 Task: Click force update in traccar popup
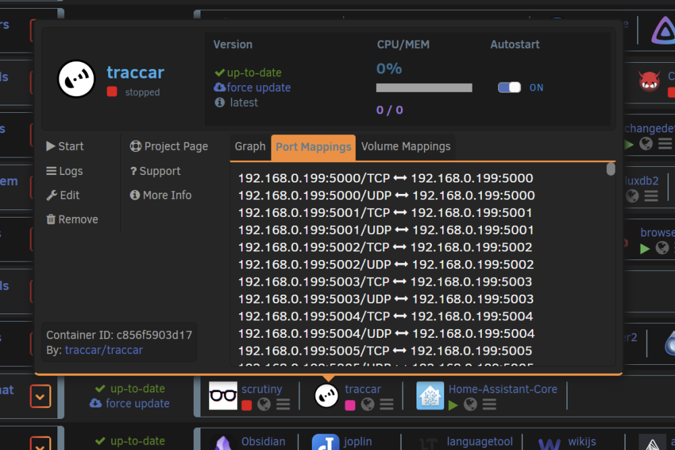click(x=252, y=88)
